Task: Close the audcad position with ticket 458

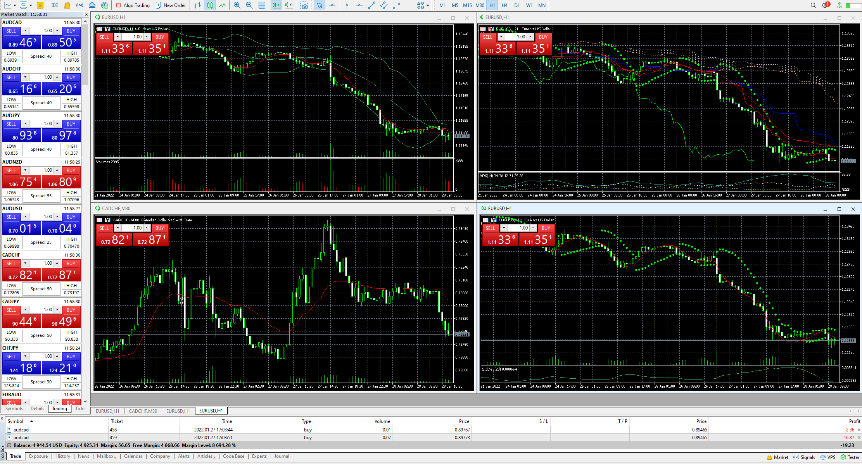Action: tap(859, 430)
